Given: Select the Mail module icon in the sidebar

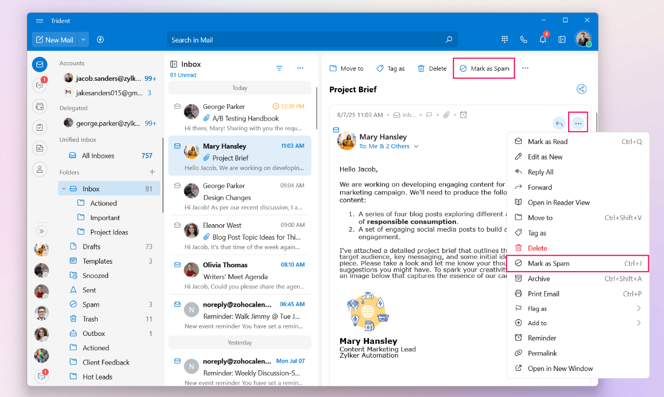Looking at the screenshot, I should click(x=39, y=65).
